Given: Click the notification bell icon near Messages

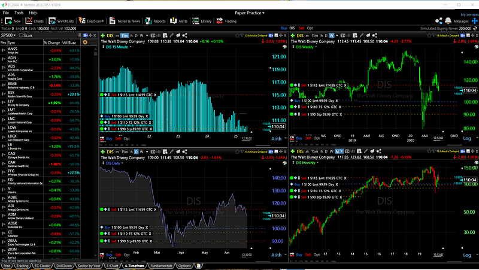Looking at the screenshot, I should point(448,21).
